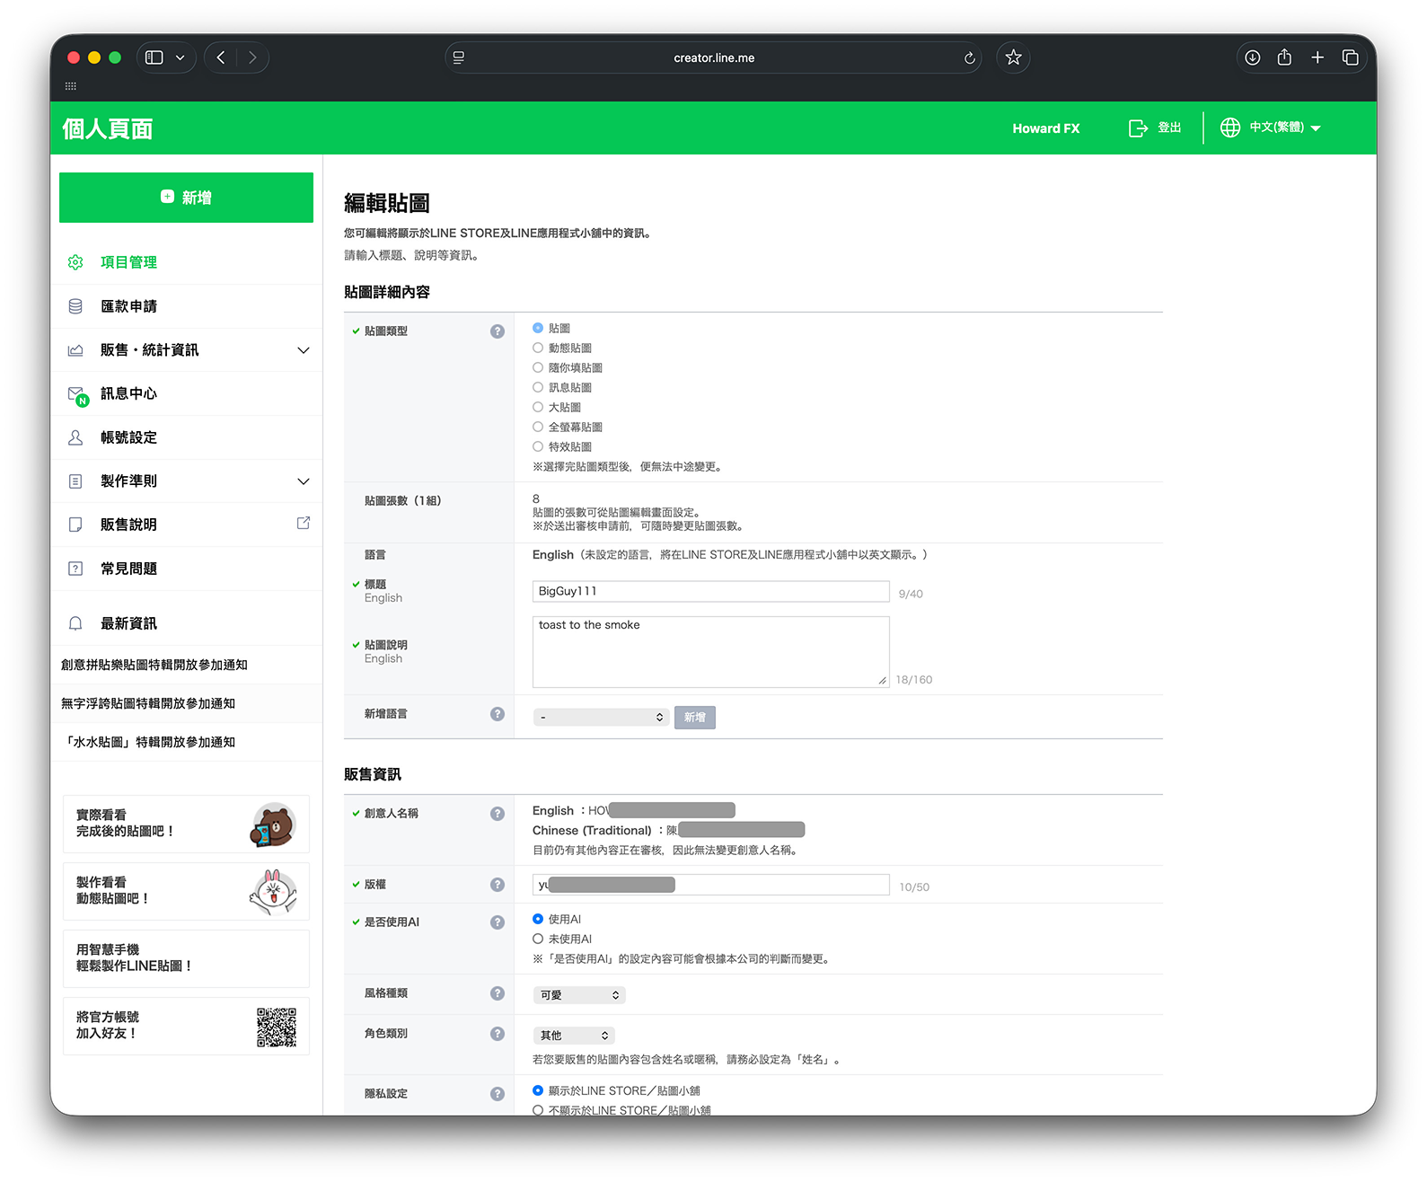Click the help icon next to 版權
Screen dimensions: 1427x1182
click(x=498, y=885)
